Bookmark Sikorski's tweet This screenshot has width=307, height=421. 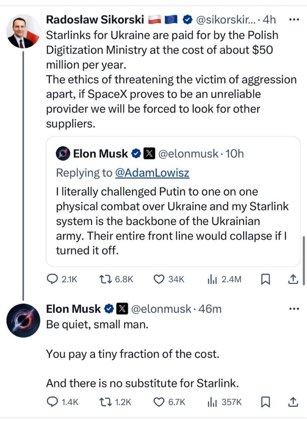pyautogui.click(x=265, y=279)
